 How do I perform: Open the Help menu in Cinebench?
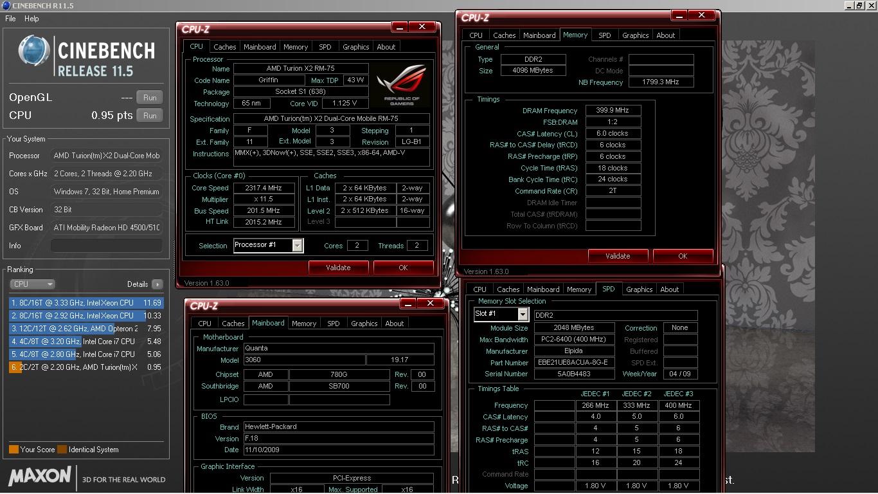coord(31,19)
